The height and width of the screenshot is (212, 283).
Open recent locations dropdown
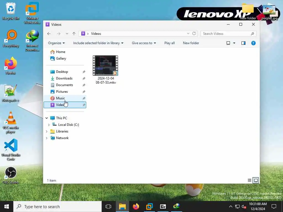pos(67,34)
